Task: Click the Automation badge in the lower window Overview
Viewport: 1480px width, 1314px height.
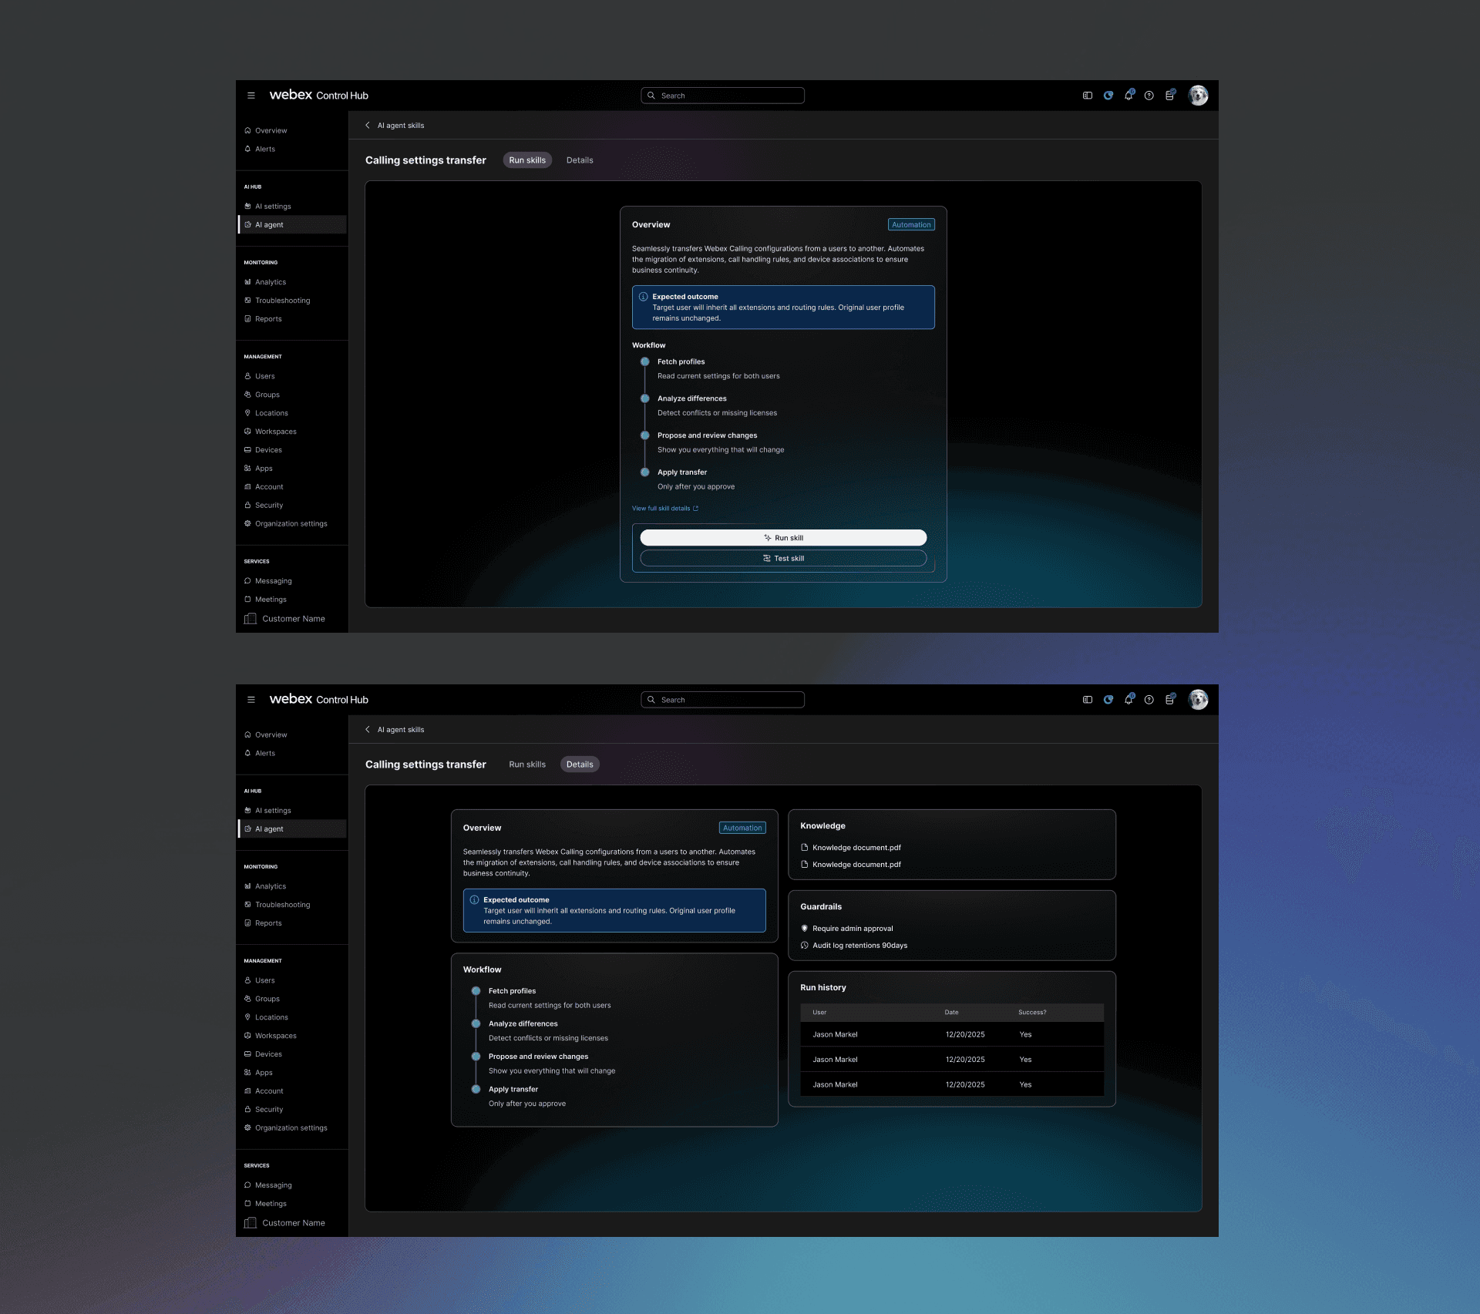Action: [742, 828]
